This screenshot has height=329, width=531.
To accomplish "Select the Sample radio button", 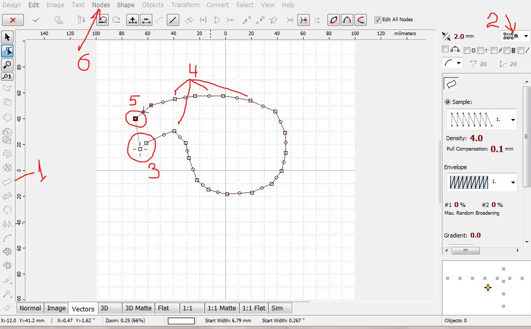I will [448, 102].
